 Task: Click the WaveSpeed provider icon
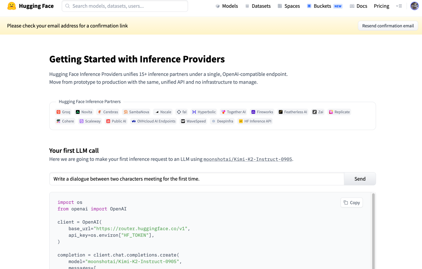point(183,121)
